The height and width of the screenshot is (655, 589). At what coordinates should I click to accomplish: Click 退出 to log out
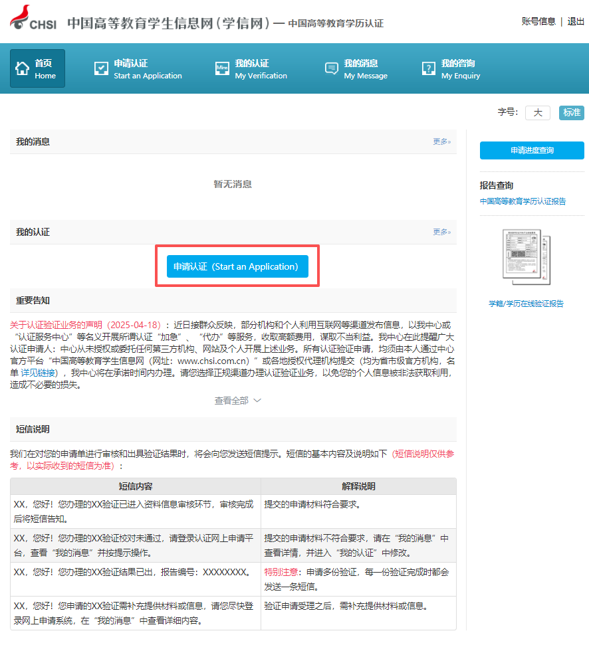pos(576,21)
